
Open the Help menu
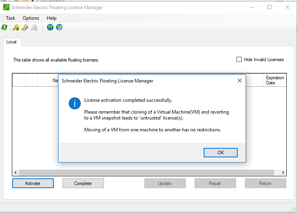51,18
